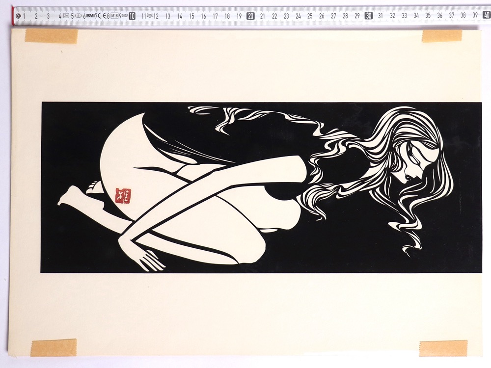
Task: Click the number 35 on the ruler
Action: [428, 16]
